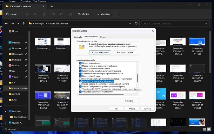The height and width of the screenshot is (134, 214).
Task: Unpin Desktop using its pin icon
Action: click(26, 43)
